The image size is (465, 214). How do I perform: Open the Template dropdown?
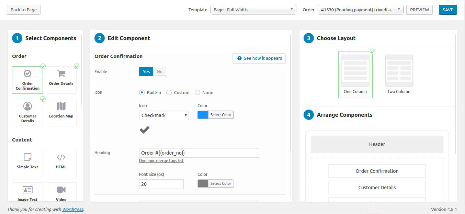pos(253,10)
